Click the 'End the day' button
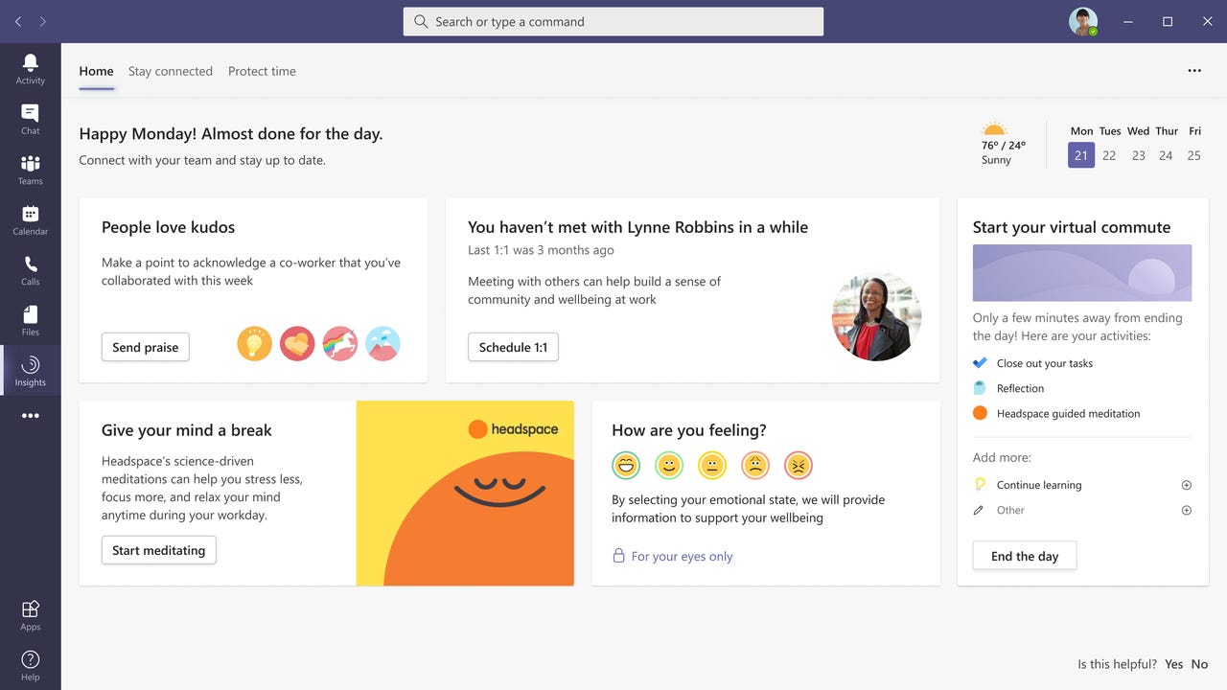This screenshot has width=1227, height=690. point(1024,555)
